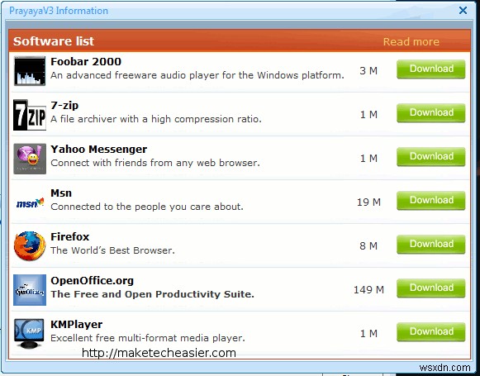The width and height of the screenshot is (480, 376).
Task: Select the Msn title text
Action: coord(61,193)
